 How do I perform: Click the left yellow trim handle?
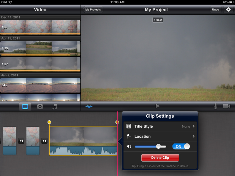coord(49,122)
